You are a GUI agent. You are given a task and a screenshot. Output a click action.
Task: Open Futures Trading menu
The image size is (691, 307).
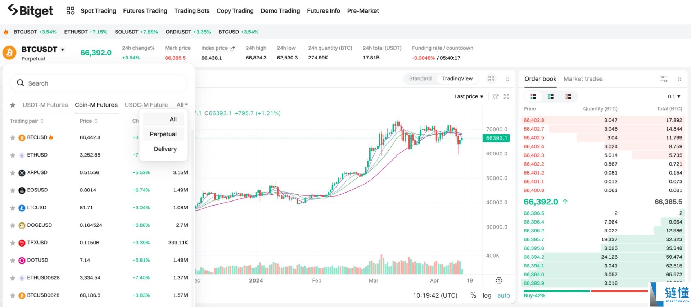tap(145, 11)
